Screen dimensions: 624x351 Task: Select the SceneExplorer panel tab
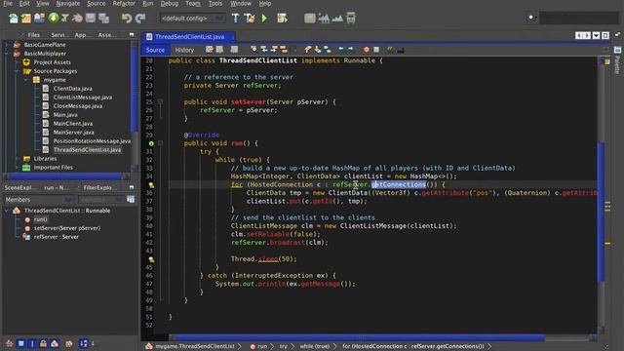(x=19, y=187)
